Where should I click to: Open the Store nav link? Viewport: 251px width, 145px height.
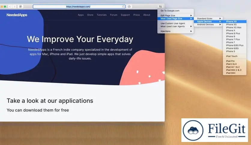90,15
